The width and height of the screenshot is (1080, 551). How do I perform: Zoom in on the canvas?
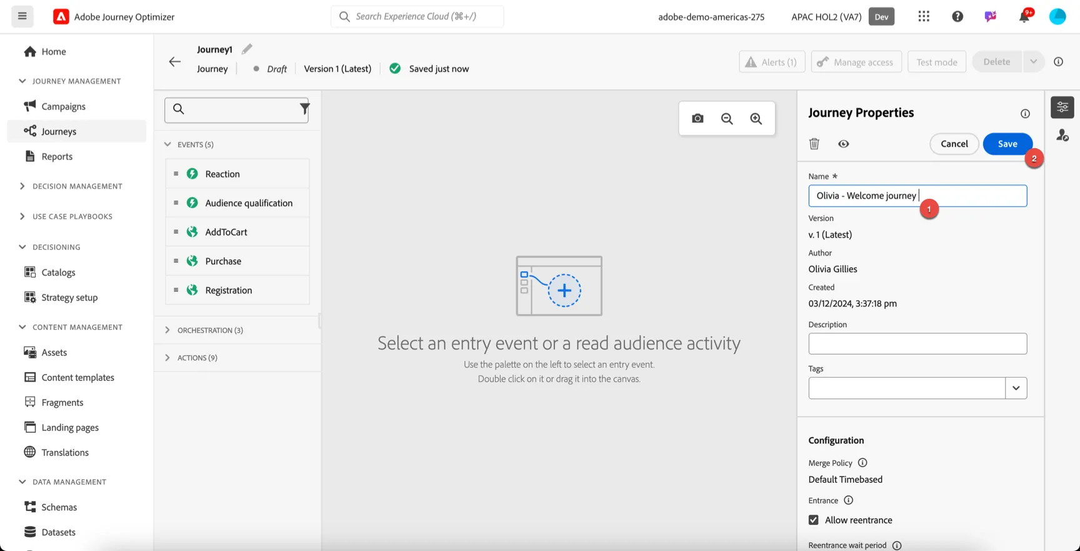(756, 118)
